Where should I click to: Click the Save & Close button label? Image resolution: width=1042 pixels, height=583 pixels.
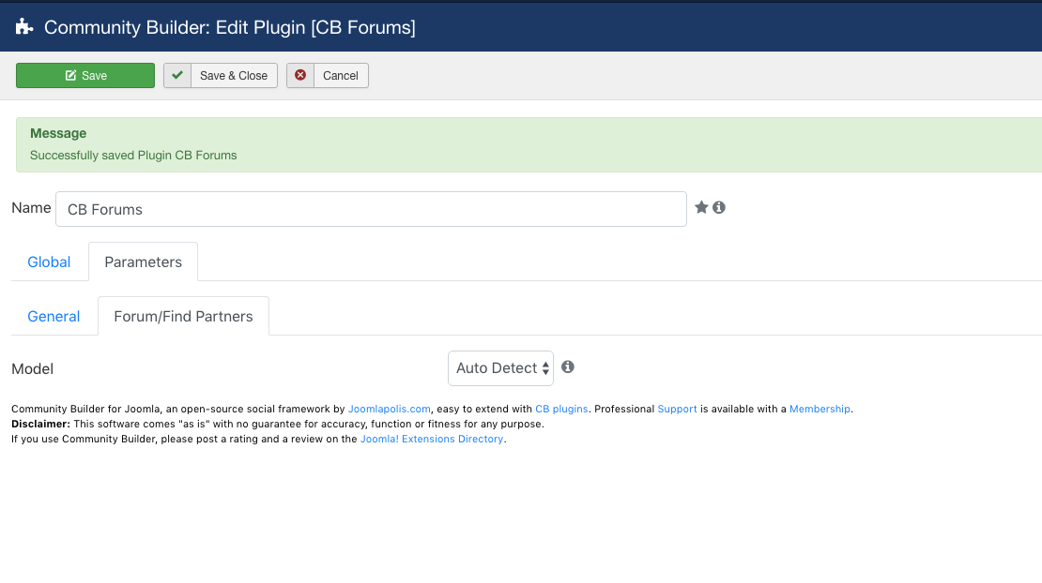tap(234, 76)
